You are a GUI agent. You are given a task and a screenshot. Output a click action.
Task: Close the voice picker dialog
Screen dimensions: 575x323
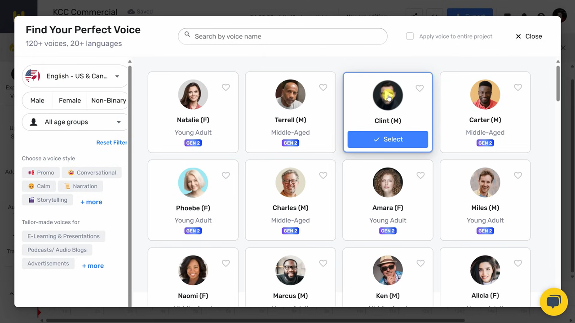[529, 36]
